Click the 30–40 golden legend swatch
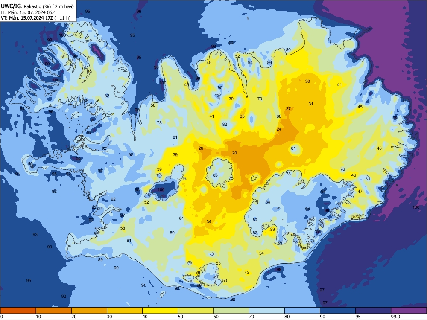Image resolution: width=427 pixels, height=320 pixels. [x=125, y=311]
